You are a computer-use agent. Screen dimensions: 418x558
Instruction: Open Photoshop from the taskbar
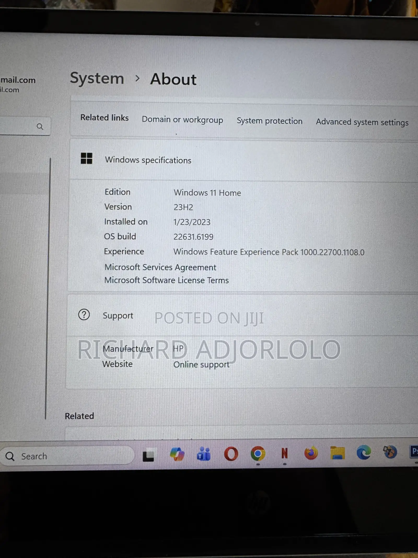(414, 451)
